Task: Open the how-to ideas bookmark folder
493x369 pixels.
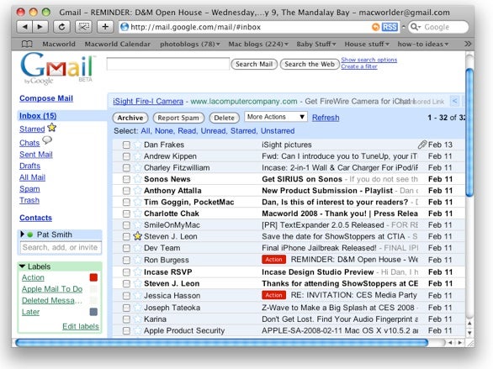Action: (423, 44)
